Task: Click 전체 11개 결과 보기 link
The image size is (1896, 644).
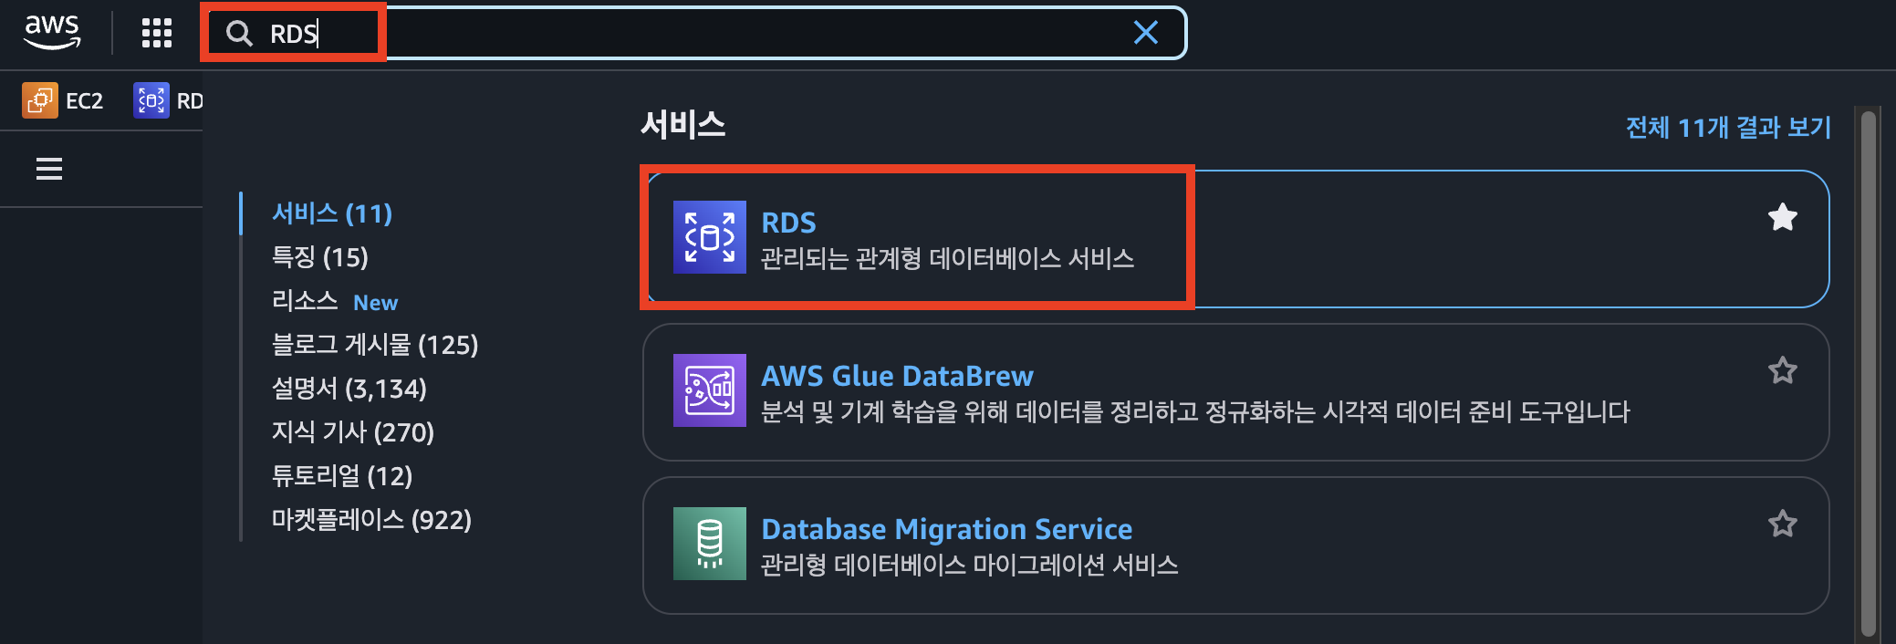Action: [x=1728, y=127]
